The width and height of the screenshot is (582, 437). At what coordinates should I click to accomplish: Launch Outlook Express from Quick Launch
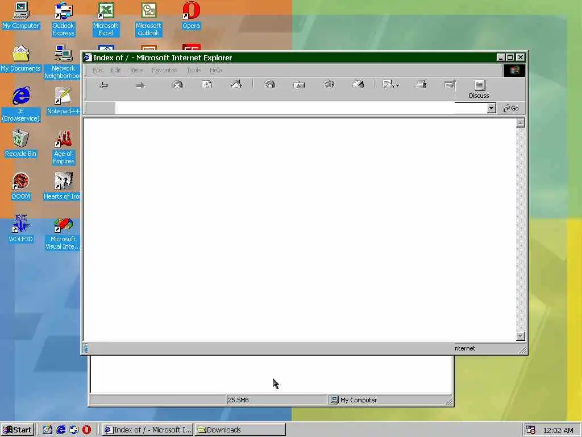74,430
